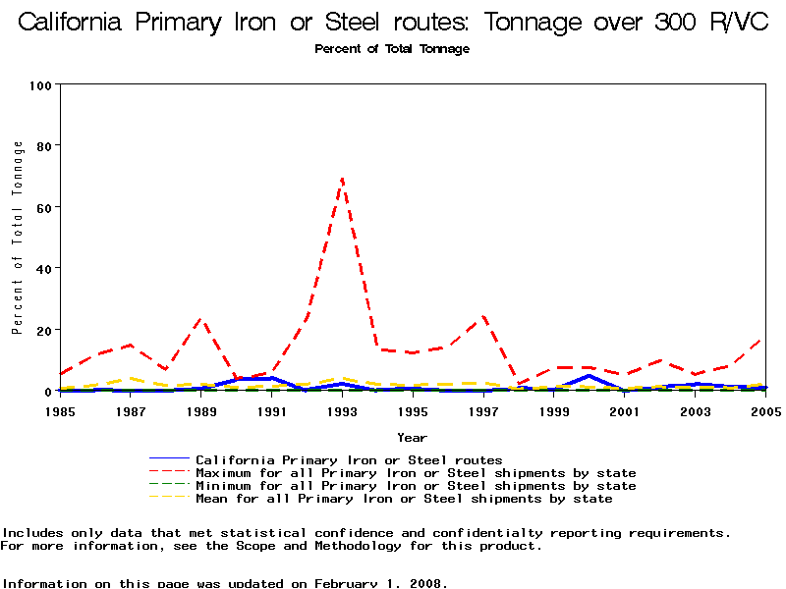Click the 'Scope and Methodology' footnote sentence
Image resolution: width=786 pixels, height=589 pixels.
pyautogui.click(x=270, y=546)
